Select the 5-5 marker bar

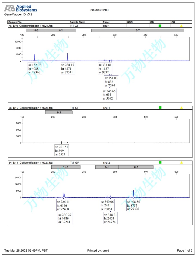coord(107,167)
